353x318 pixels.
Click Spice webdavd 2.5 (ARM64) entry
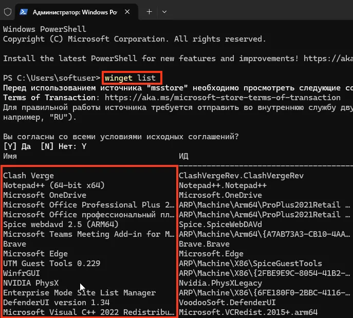point(61,225)
